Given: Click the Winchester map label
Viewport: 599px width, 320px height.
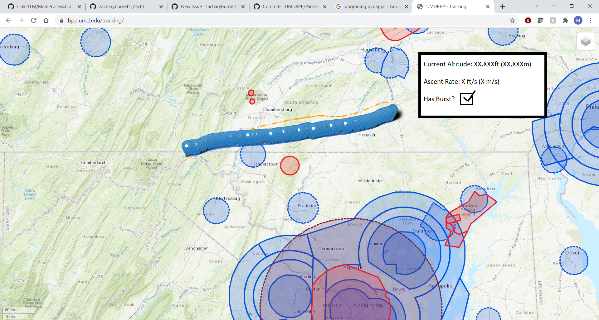Looking at the screenshot, I should 197,248.
